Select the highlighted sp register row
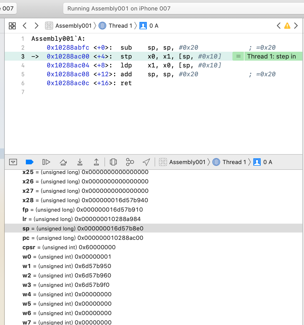This screenshot has height=325, width=304. pyautogui.click(x=154, y=228)
